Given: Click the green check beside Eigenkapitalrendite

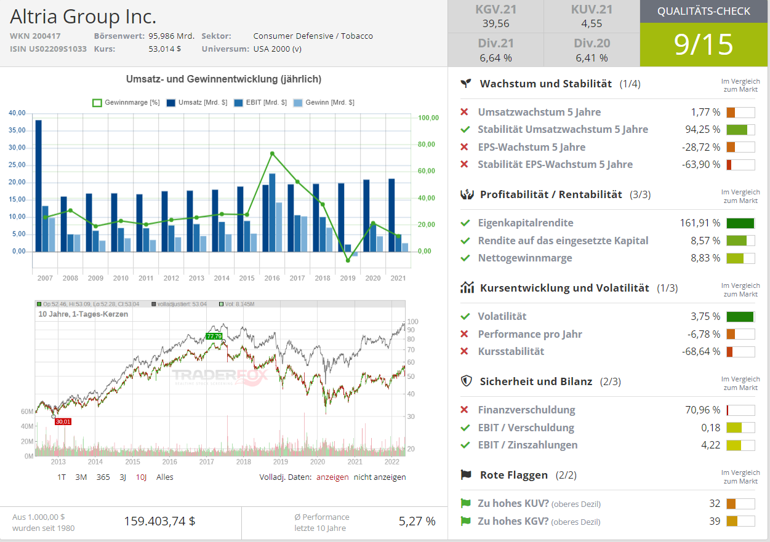Looking at the screenshot, I should [x=465, y=223].
